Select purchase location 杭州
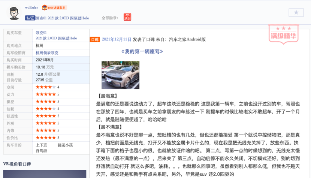 (x=39, y=46)
